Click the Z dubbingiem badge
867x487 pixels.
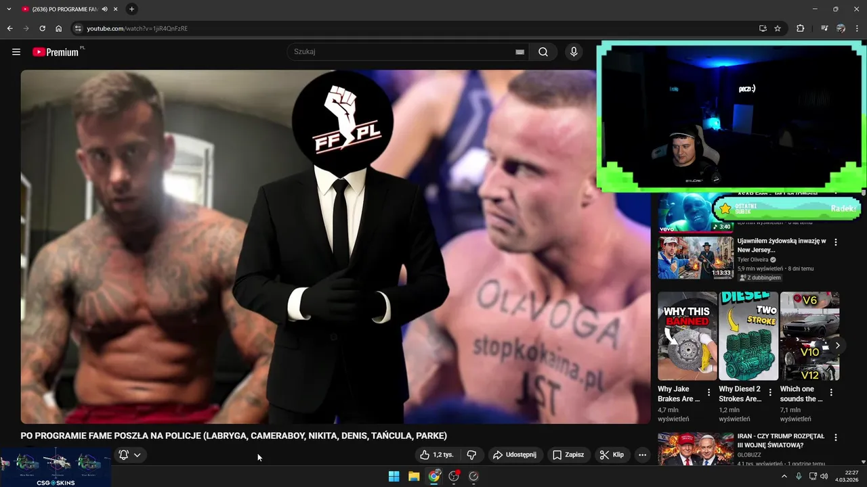tap(761, 277)
